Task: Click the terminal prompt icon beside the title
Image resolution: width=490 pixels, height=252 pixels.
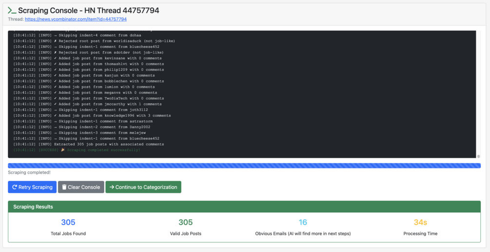Action: (12, 10)
